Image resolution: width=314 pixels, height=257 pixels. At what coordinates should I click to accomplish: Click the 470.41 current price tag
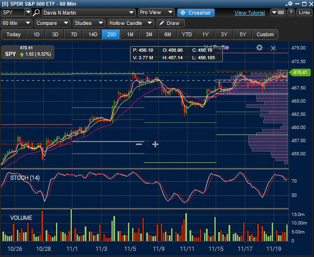(300, 72)
